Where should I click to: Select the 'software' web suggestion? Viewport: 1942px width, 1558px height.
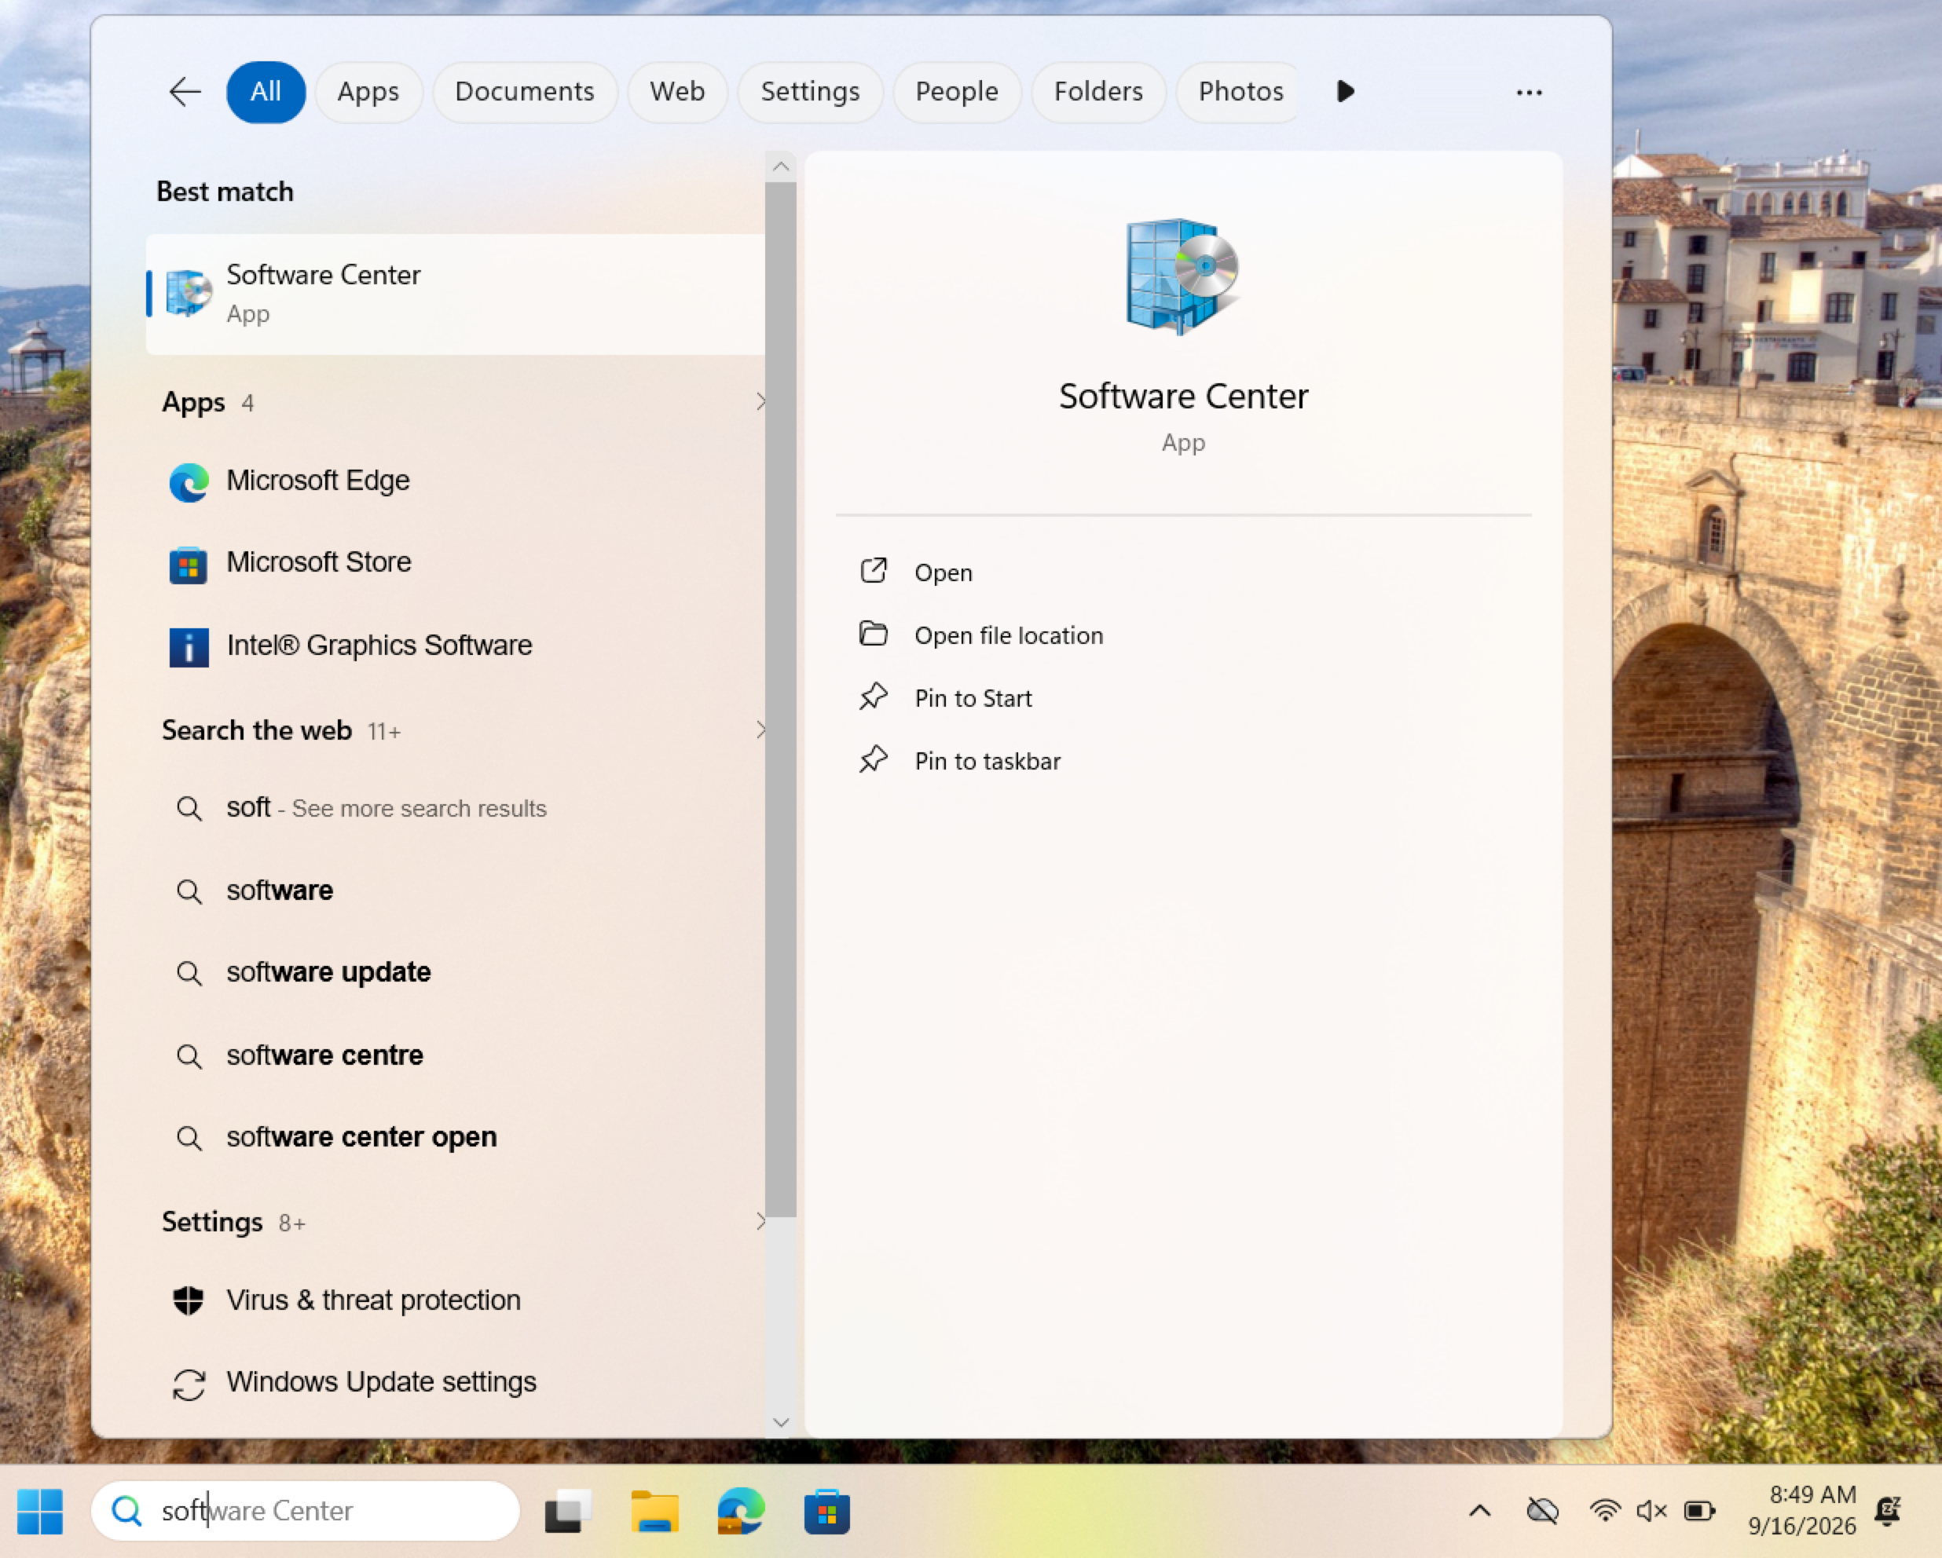[x=455, y=891]
